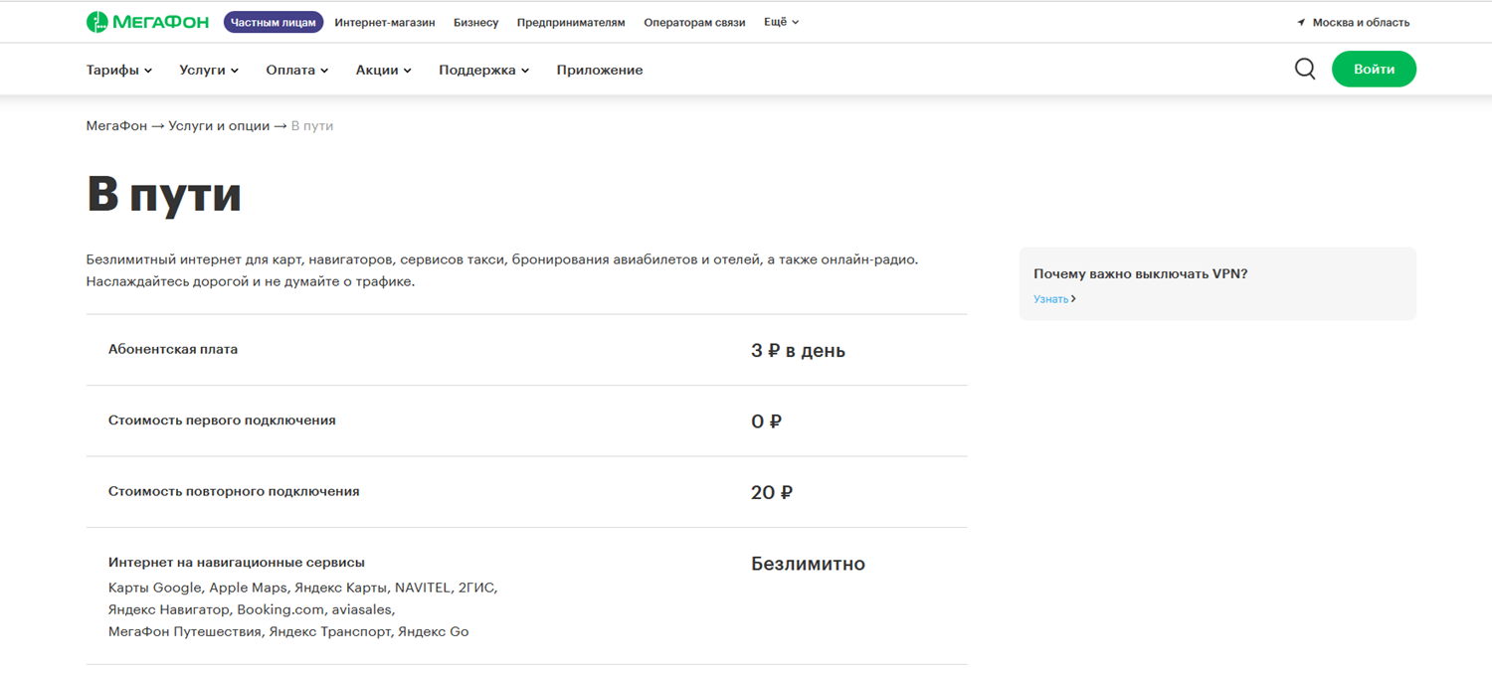
Task: Click the В пути breadcrumb item
Action: pos(312,126)
